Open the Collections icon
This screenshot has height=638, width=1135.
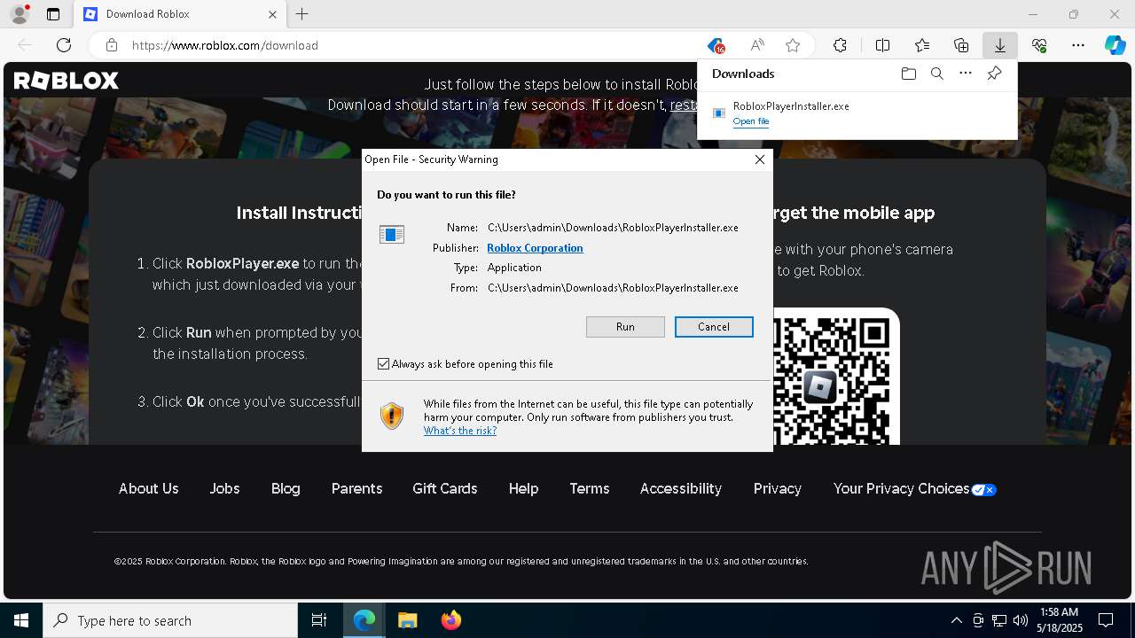click(x=961, y=45)
